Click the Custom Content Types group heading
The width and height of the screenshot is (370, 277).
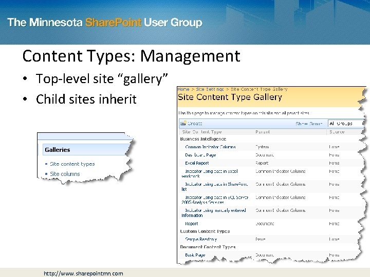coord(205,231)
